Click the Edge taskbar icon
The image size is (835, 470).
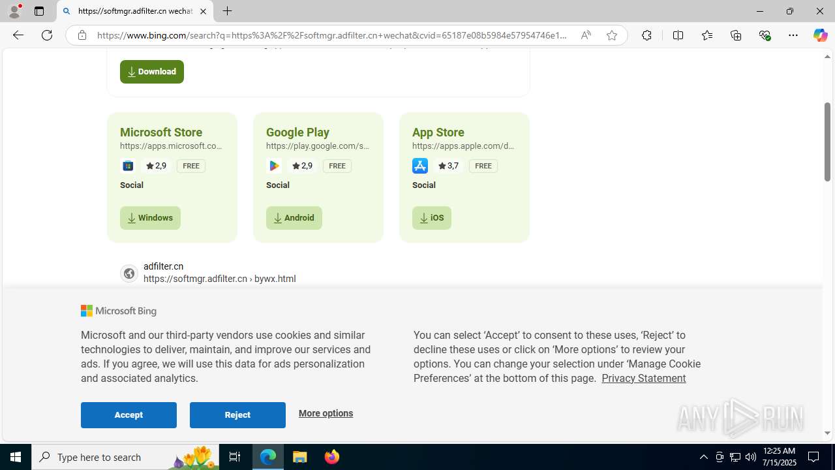pyautogui.click(x=268, y=457)
